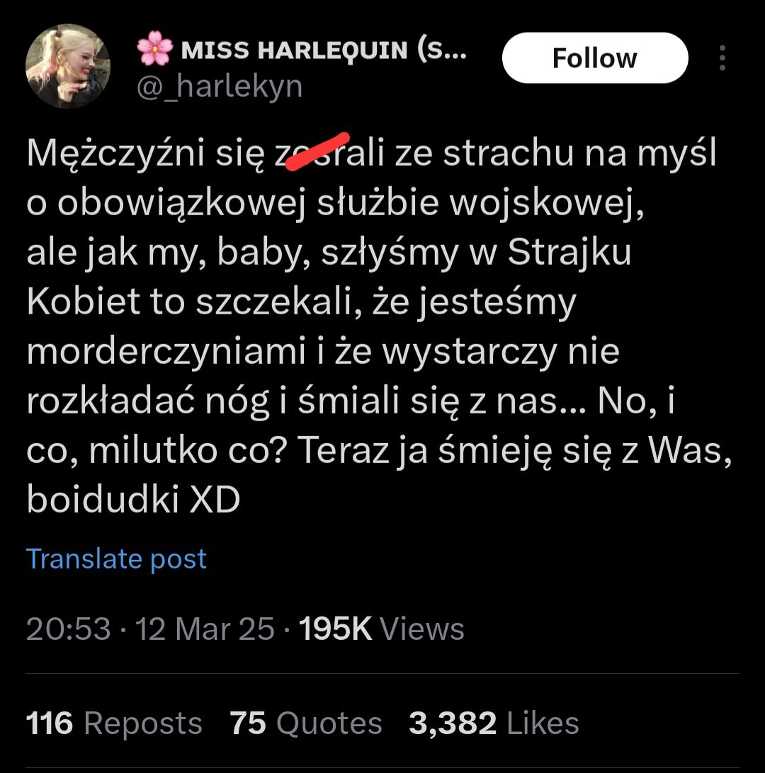765x773 pixels.
Task: Show the 3,382 Likes list
Action: pyautogui.click(x=494, y=723)
